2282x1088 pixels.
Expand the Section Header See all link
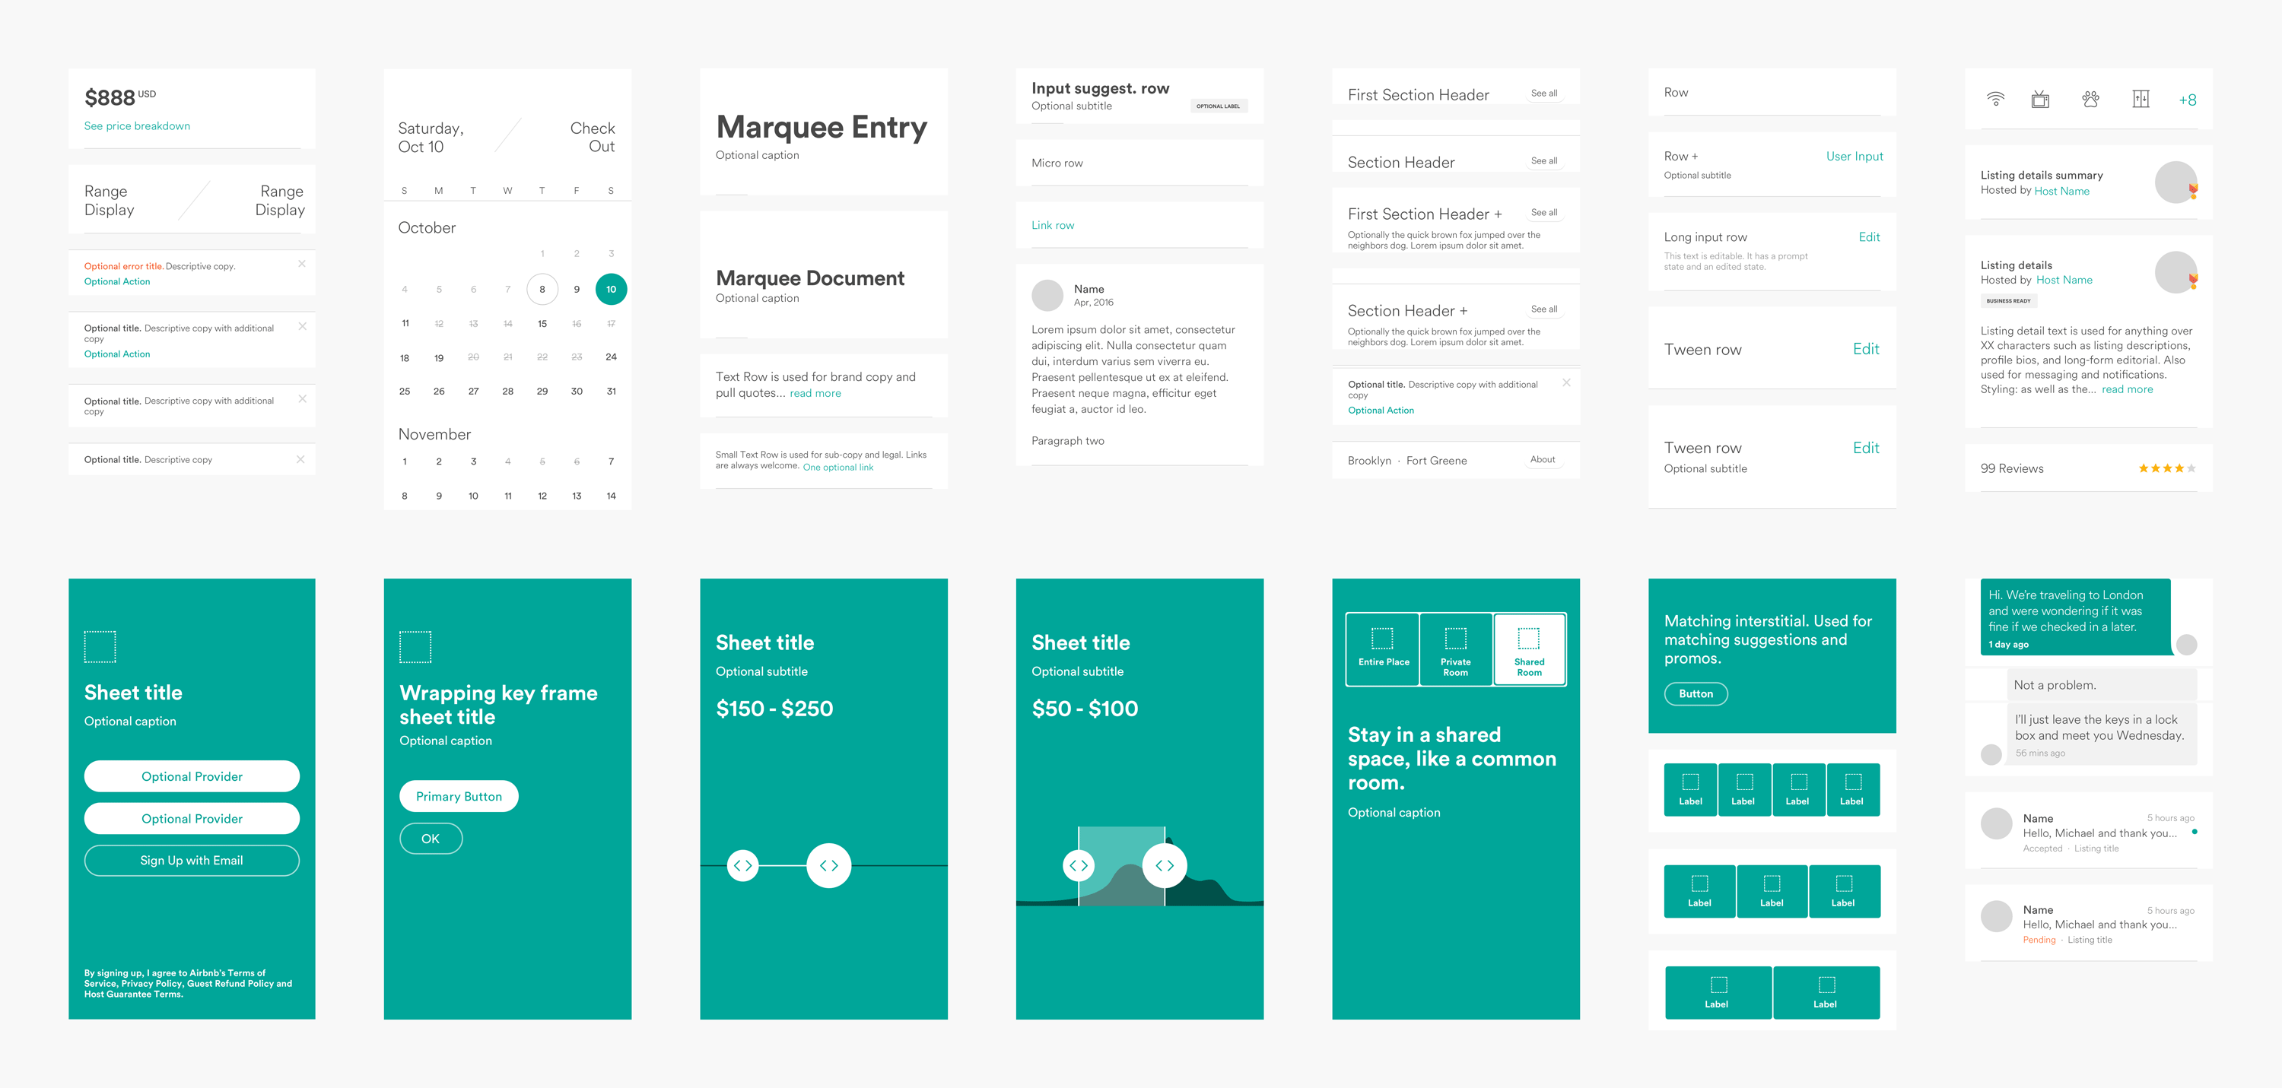(1546, 157)
